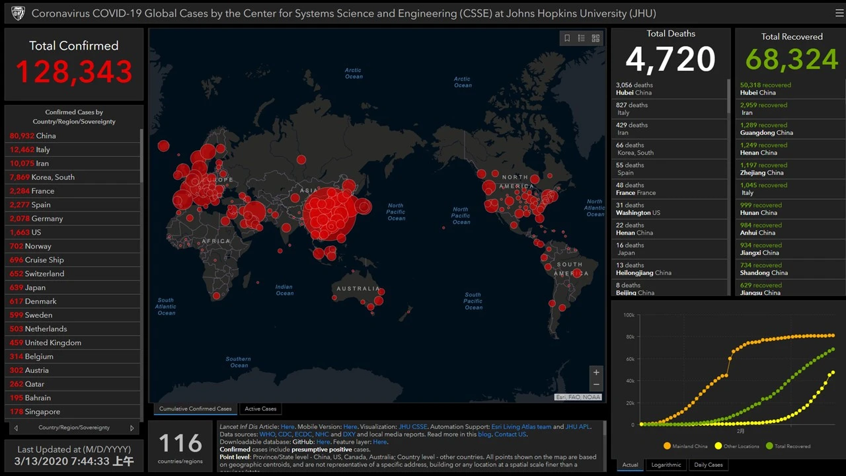Open the ECDC data source link
Image resolution: width=846 pixels, height=476 pixels.
click(x=303, y=434)
